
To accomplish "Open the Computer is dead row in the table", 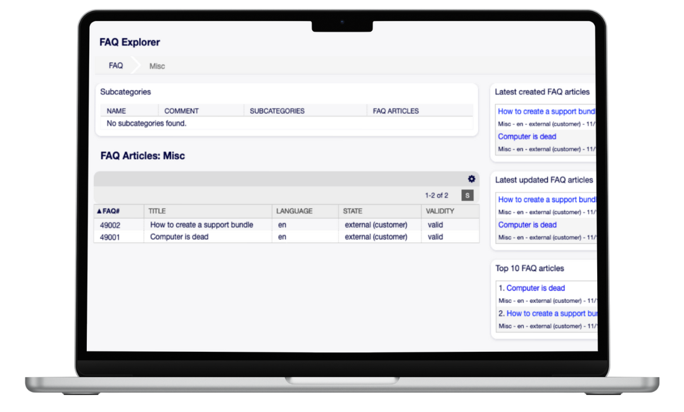I will coord(180,236).
